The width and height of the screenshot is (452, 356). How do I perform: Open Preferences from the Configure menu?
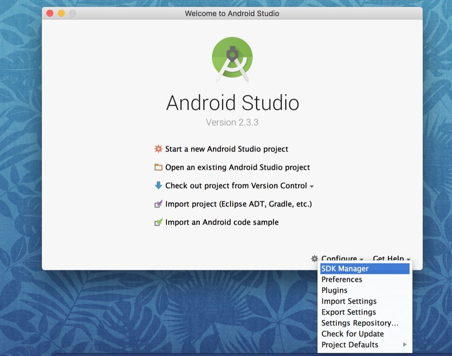coord(341,279)
